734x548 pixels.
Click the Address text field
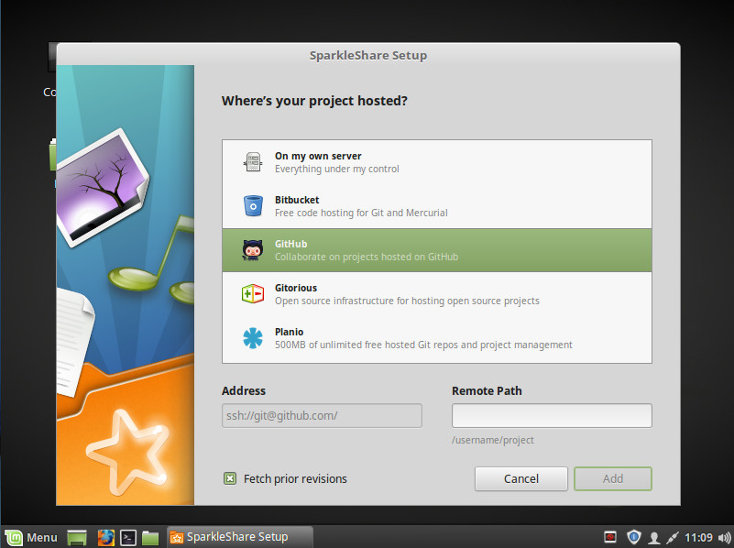pos(322,415)
